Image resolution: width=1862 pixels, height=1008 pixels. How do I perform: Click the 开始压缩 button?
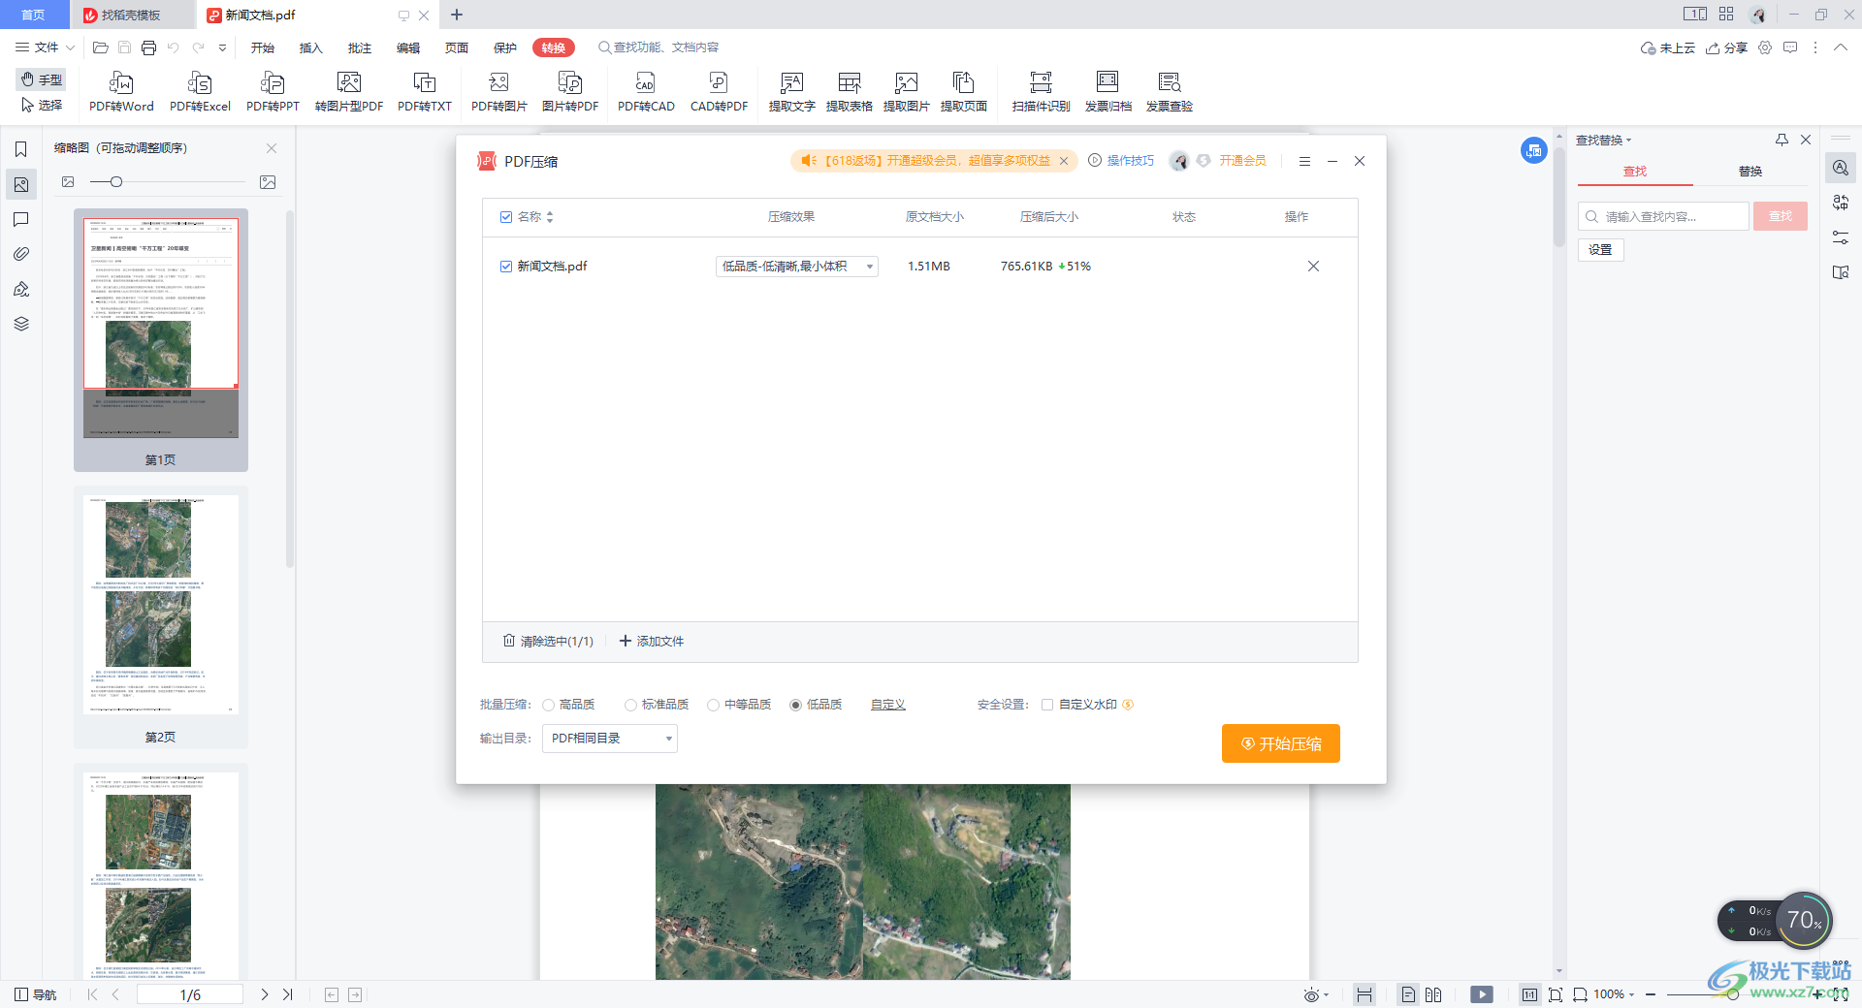pyautogui.click(x=1281, y=743)
